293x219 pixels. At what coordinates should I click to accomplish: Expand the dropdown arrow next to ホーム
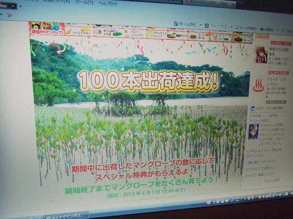click(201, 25)
